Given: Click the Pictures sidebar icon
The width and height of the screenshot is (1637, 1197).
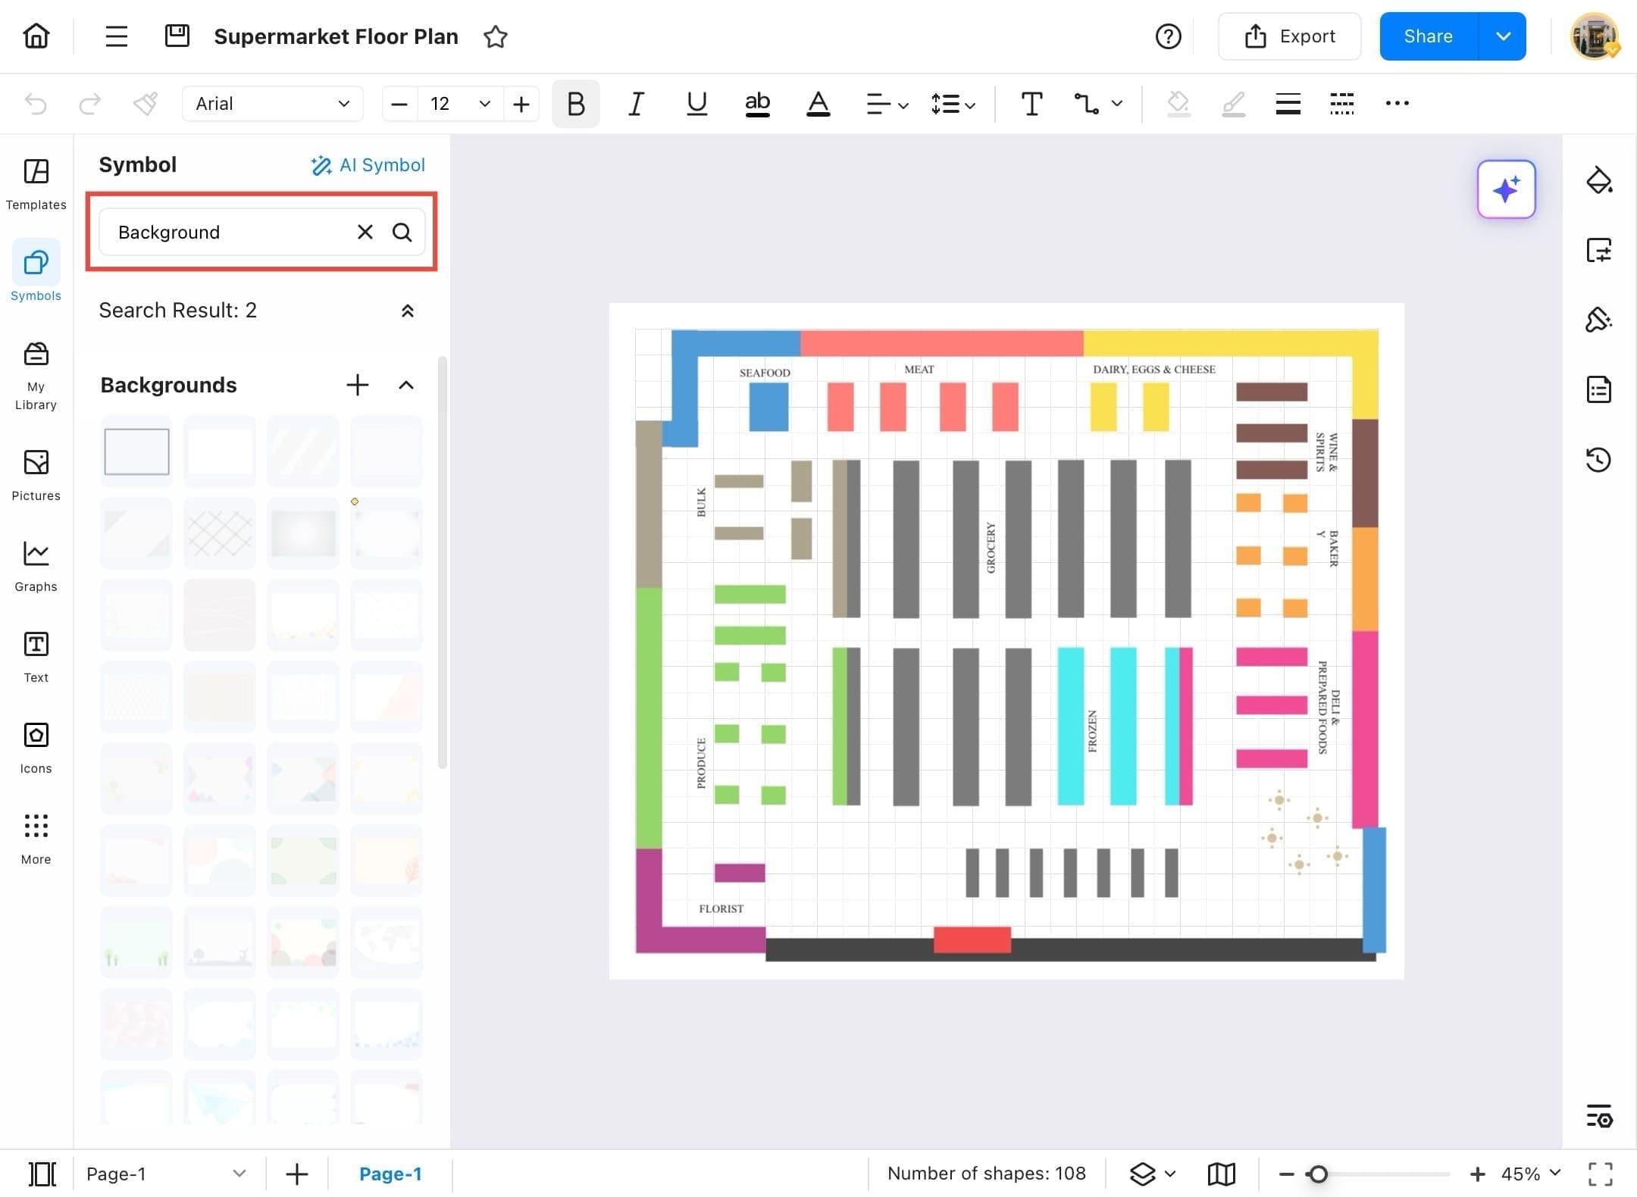Looking at the screenshot, I should click(36, 475).
